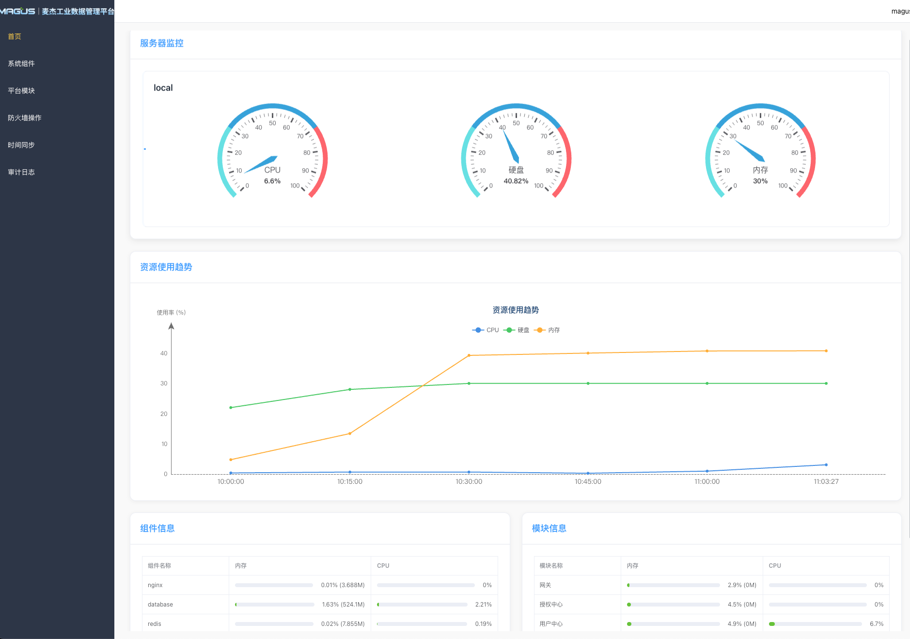Toggle the CPU series in chart legend
The width and height of the screenshot is (910, 639).
[486, 330]
